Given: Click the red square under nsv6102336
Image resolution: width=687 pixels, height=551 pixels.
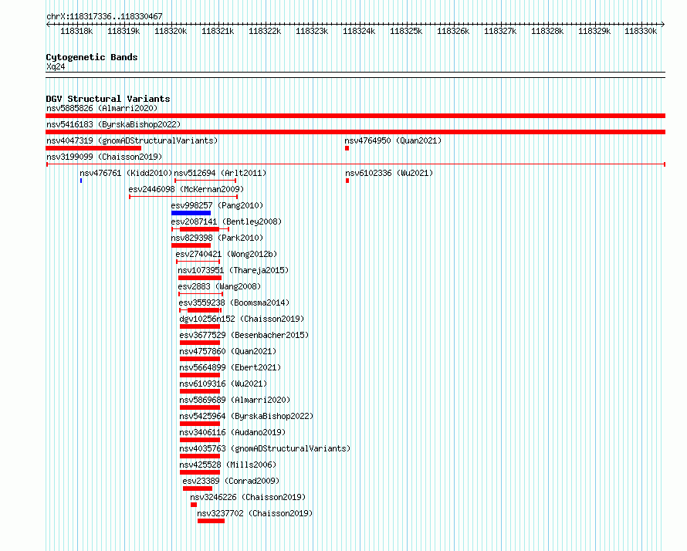Looking at the screenshot, I should [x=347, y=181].
